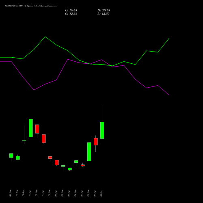The image size is (203, 203).
Task: Click the 08 Sep date label
Action: 11,193
